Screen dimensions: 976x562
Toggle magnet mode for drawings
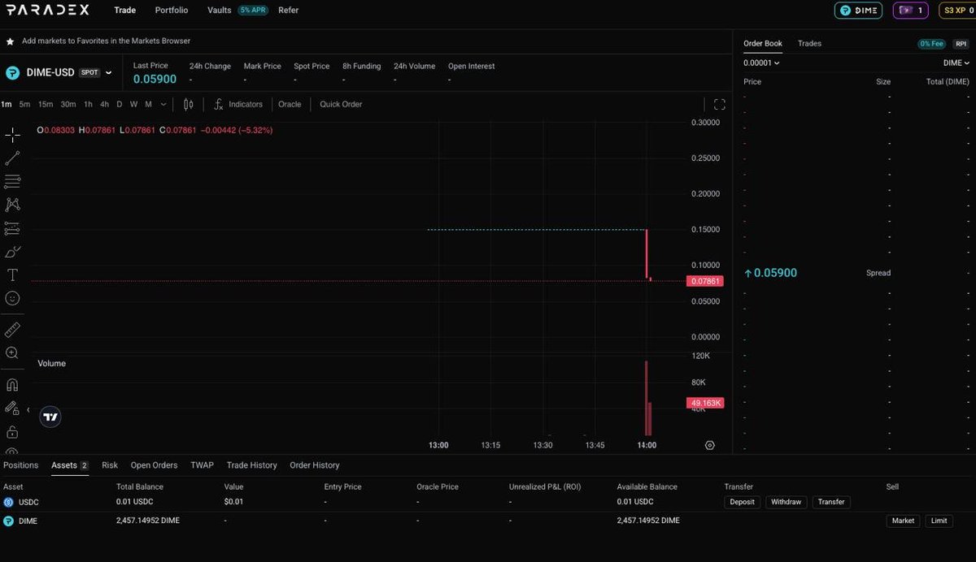(x=12, y=384)
